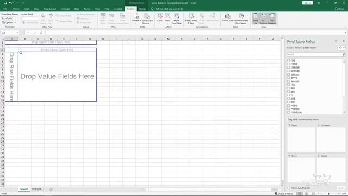Open the Tools gear dropdown in the PivotTable Fields pane

(x=341, y=48)
